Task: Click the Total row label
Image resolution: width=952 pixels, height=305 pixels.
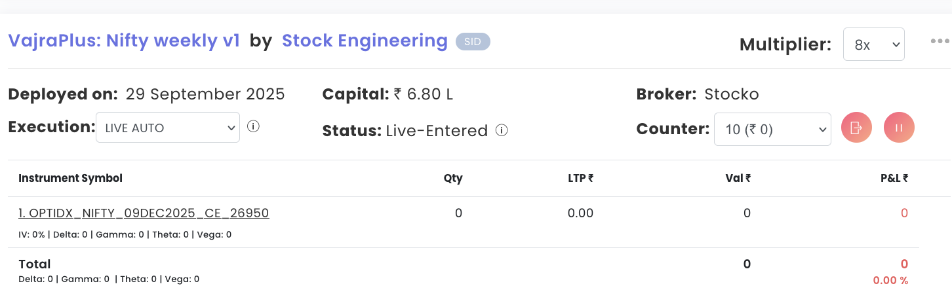Action: (35, 264)
